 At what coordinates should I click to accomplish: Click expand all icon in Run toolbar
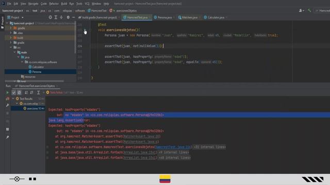(x=38, y=92)
